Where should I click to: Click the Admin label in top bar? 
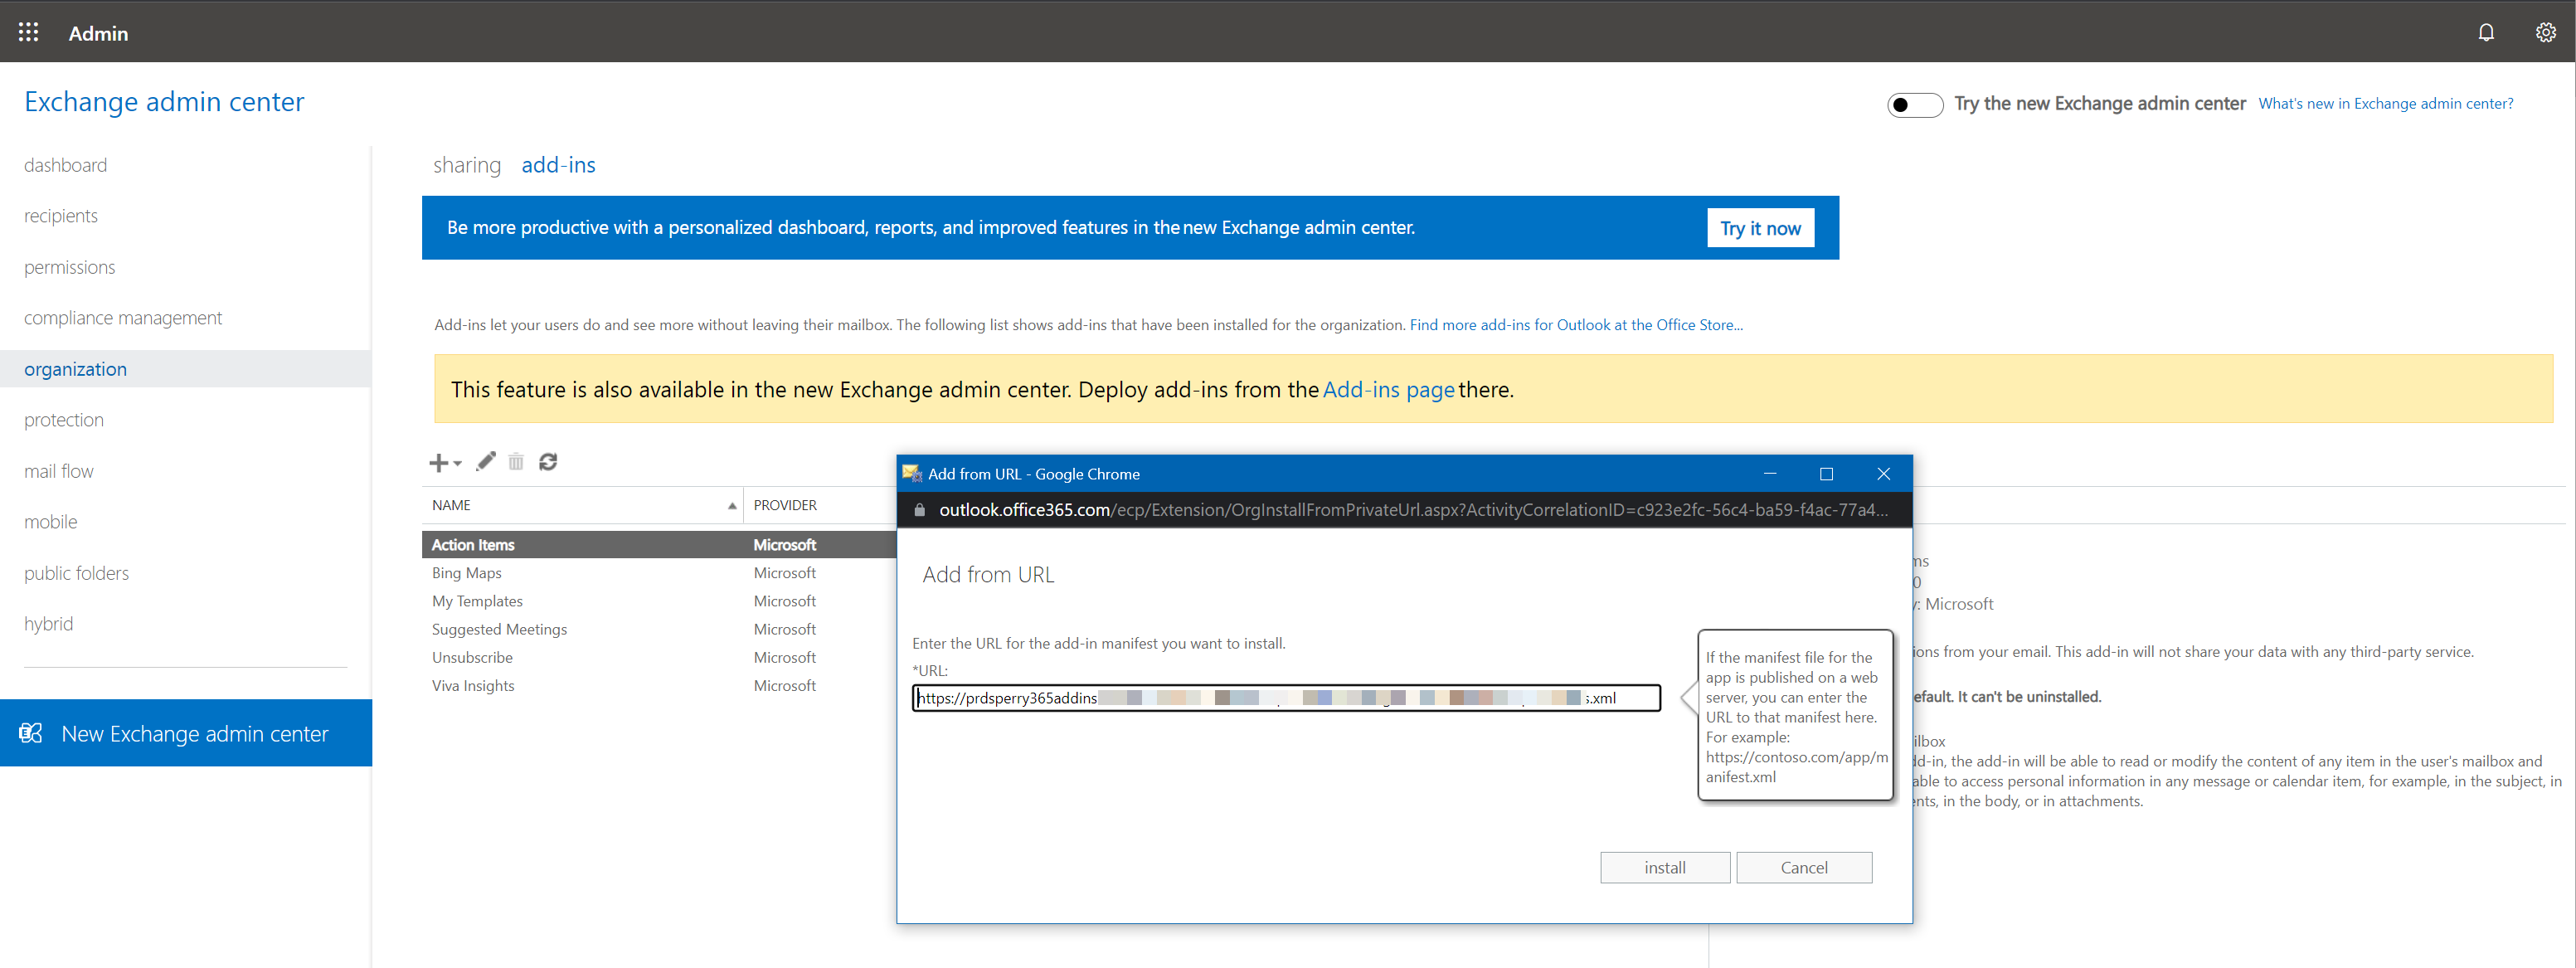[98, 33]
